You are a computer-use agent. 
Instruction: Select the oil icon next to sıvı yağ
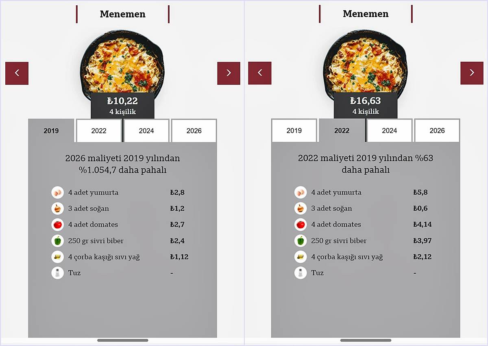[57, 257]
